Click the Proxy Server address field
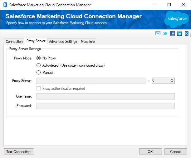This screenshot has width=191, height=158. point(91,81)
